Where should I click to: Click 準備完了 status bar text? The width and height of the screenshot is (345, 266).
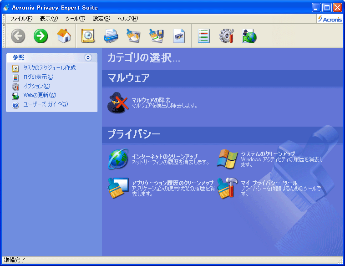pyautogui.click(x=15, y=260)
